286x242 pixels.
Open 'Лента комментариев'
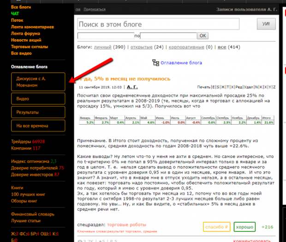click(32, 27)
